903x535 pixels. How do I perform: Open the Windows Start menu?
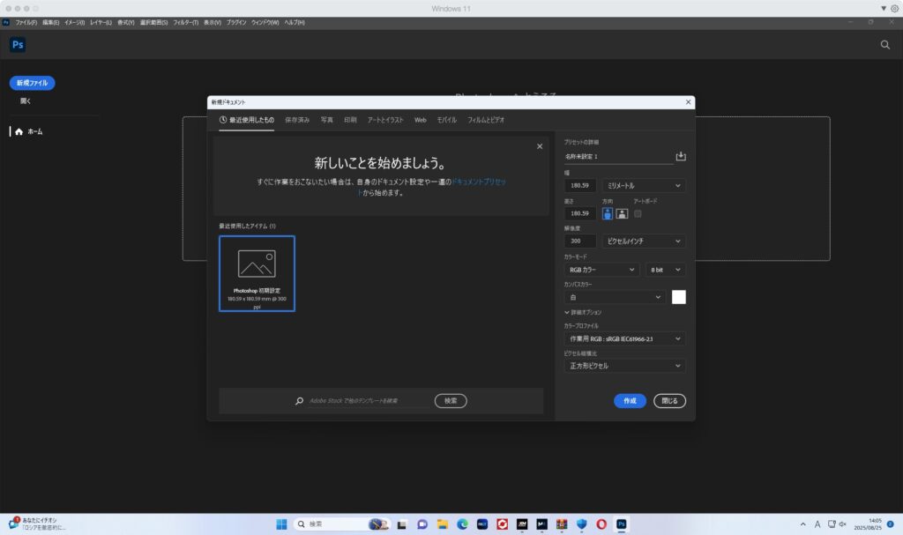click(281, 524)
